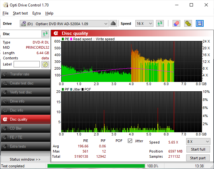Open the Disc info panel
Screen dimensions: 214x169
click(26, 110)
